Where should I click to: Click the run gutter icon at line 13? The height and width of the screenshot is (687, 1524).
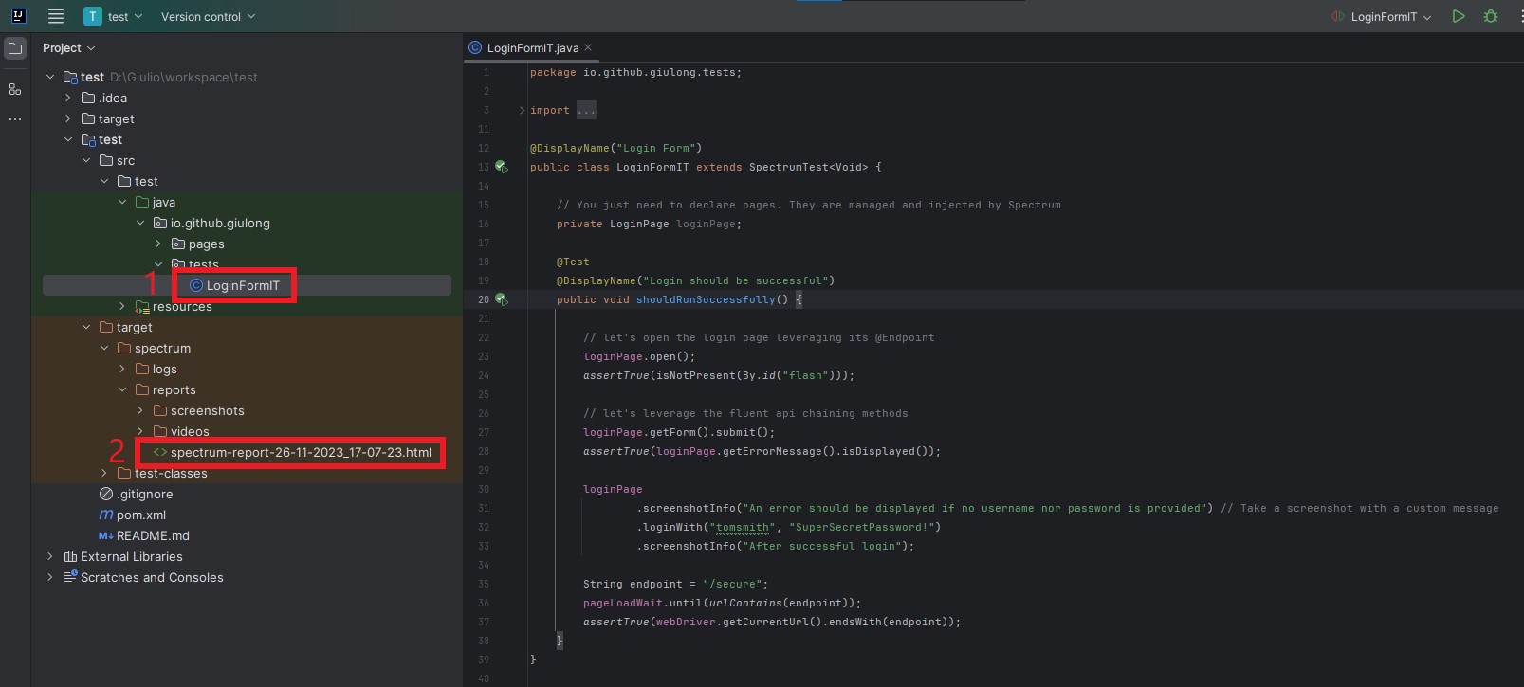point(502,167)
